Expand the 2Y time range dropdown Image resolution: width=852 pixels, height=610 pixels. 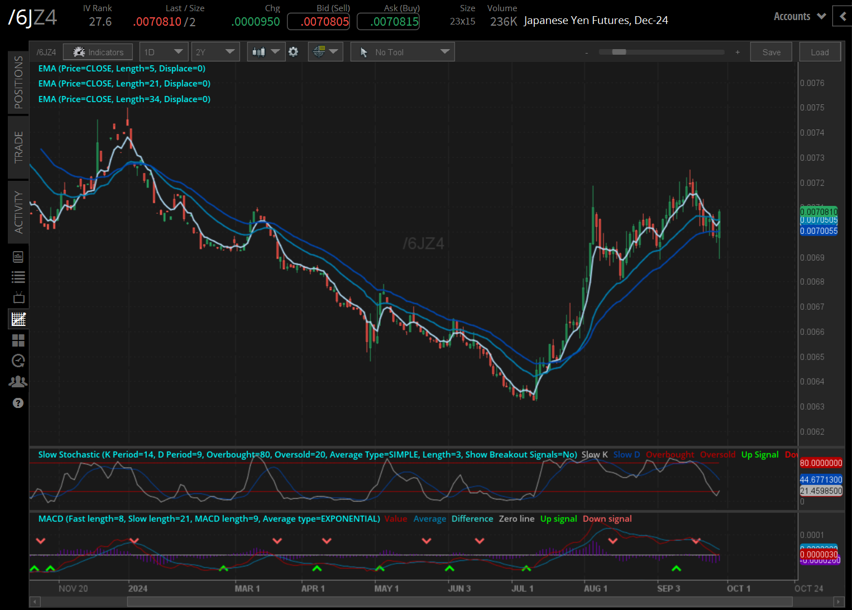pyautogui.click(x=215, y=52)
